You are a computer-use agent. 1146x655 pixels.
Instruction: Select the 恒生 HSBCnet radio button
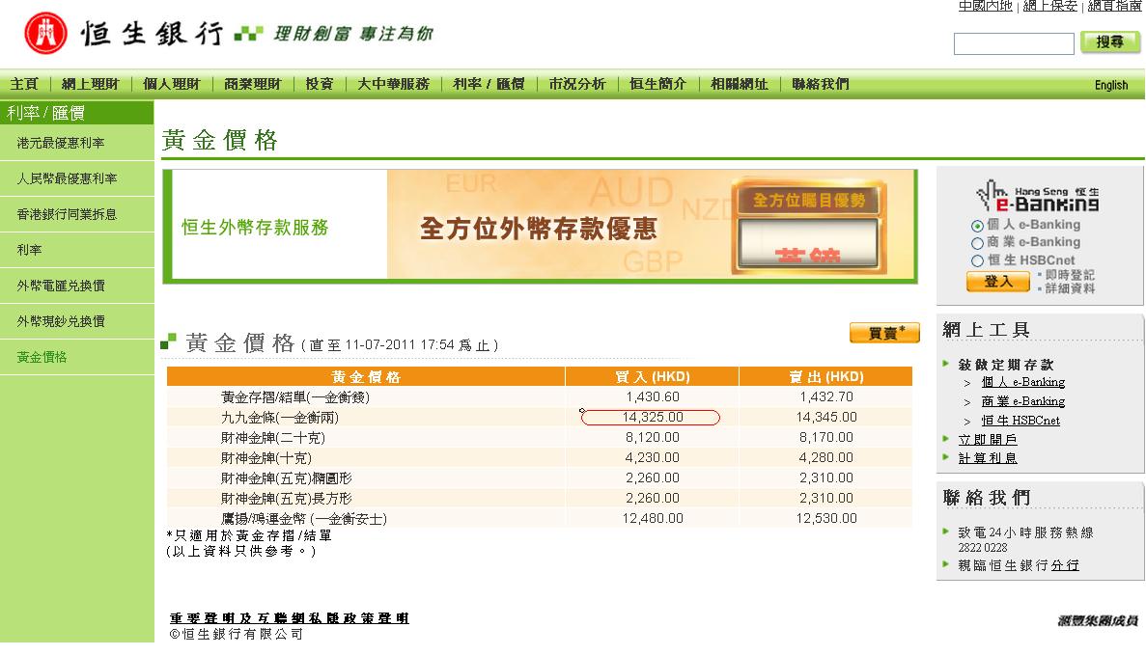[977, 260]
